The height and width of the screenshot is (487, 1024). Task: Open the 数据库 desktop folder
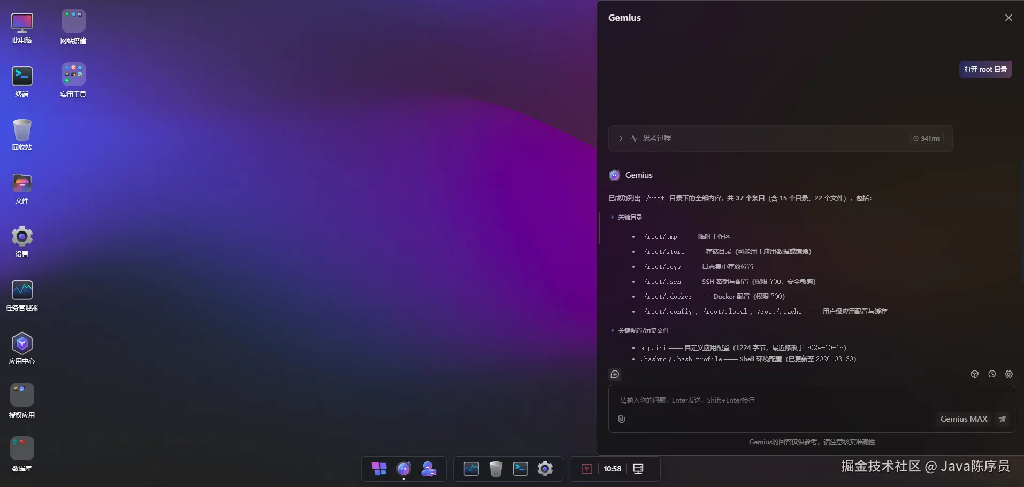pyautogui.click(x=22, y=454)
